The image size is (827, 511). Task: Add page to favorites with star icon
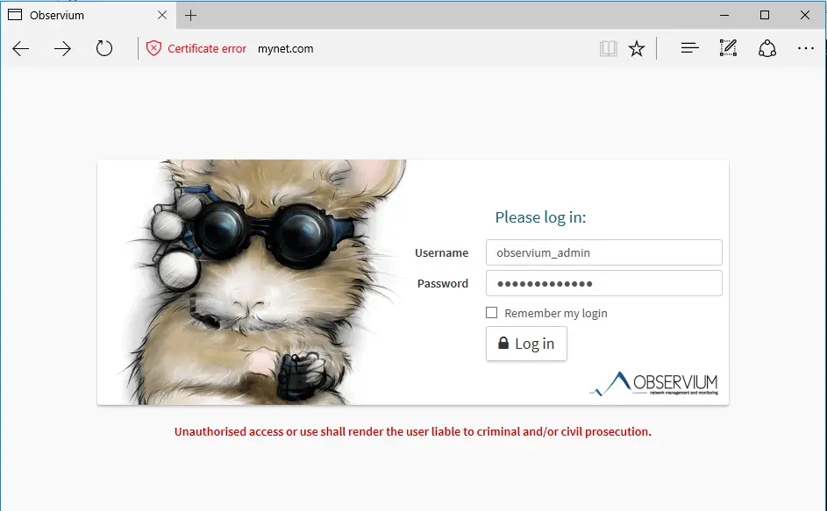637,48
